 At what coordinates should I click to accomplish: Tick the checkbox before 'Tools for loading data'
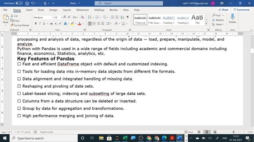pos(19,71)
